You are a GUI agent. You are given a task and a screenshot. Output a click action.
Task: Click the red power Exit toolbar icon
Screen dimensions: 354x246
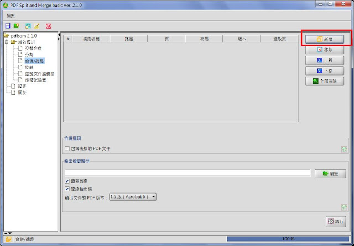click(x=49, y=26)
